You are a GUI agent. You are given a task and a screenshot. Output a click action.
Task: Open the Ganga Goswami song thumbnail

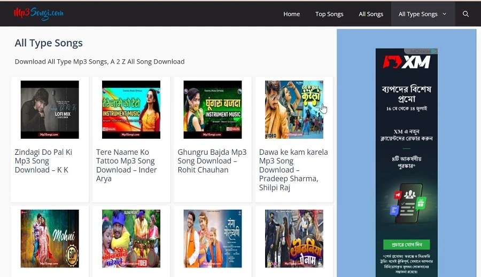(x=213, y=239)
